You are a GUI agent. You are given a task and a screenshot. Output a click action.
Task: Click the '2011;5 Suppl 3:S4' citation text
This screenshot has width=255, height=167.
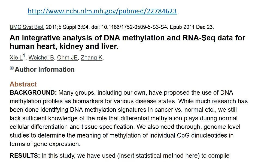67,27
